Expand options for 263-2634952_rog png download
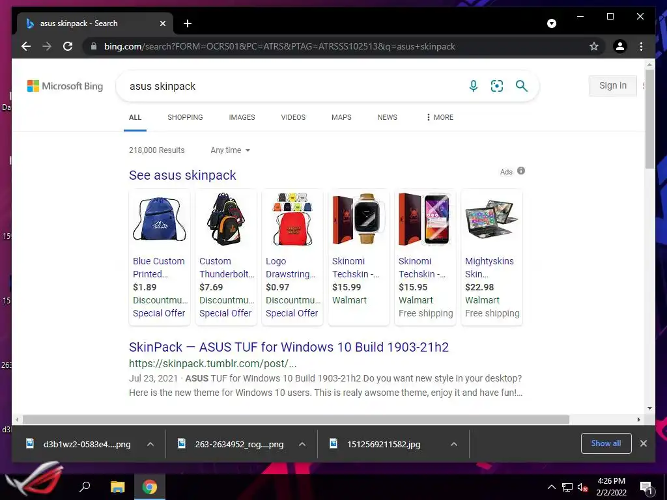This screenshot has height=500, width=667. pyautogui.click(x=302, y=444)
